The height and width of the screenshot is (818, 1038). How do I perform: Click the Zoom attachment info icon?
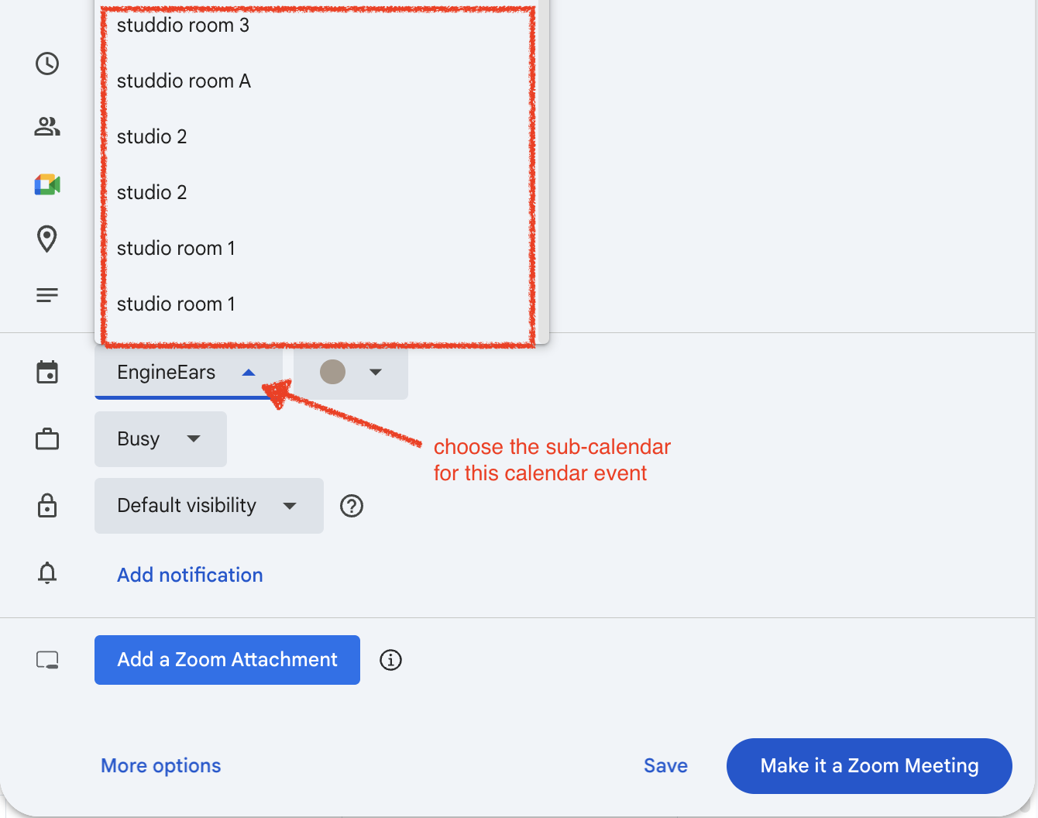point(390,660)
